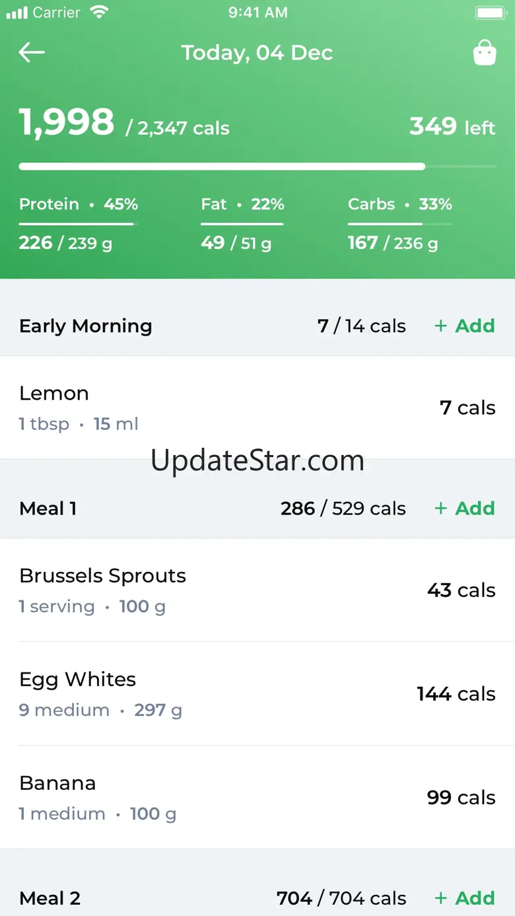The image size is (515, 916).
Task: Tap the Today, 04 Dec date title
Action: (x=257, y=53)
